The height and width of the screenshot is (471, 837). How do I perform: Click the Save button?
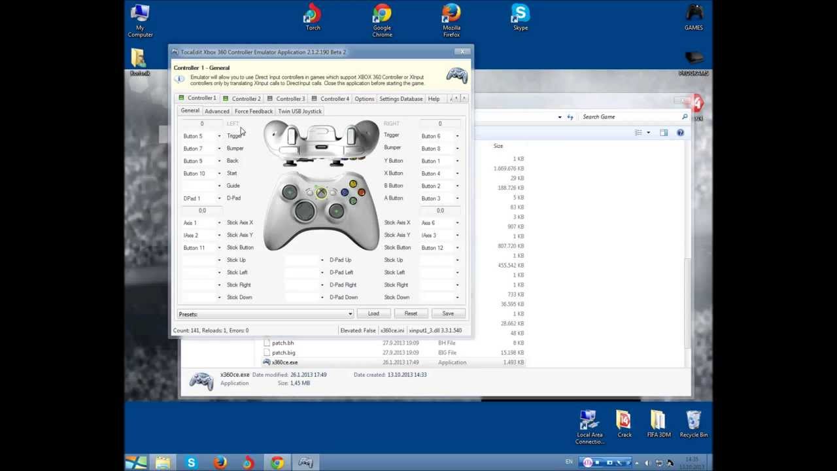point(448,313)
